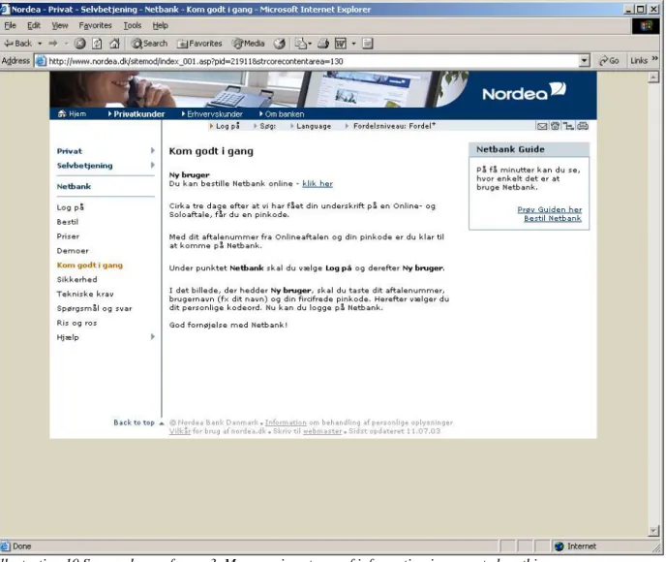Viewport: 666px width, 562px height.
Task: Open the Priser sidebar link
Action: (x=68, y=235)
